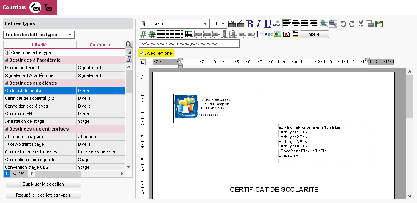Click the text highlight color ABC icon

(232, 24)
